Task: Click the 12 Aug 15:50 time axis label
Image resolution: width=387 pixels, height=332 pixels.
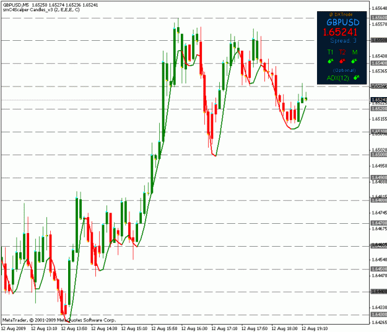Action: click(x=164, y=328)
